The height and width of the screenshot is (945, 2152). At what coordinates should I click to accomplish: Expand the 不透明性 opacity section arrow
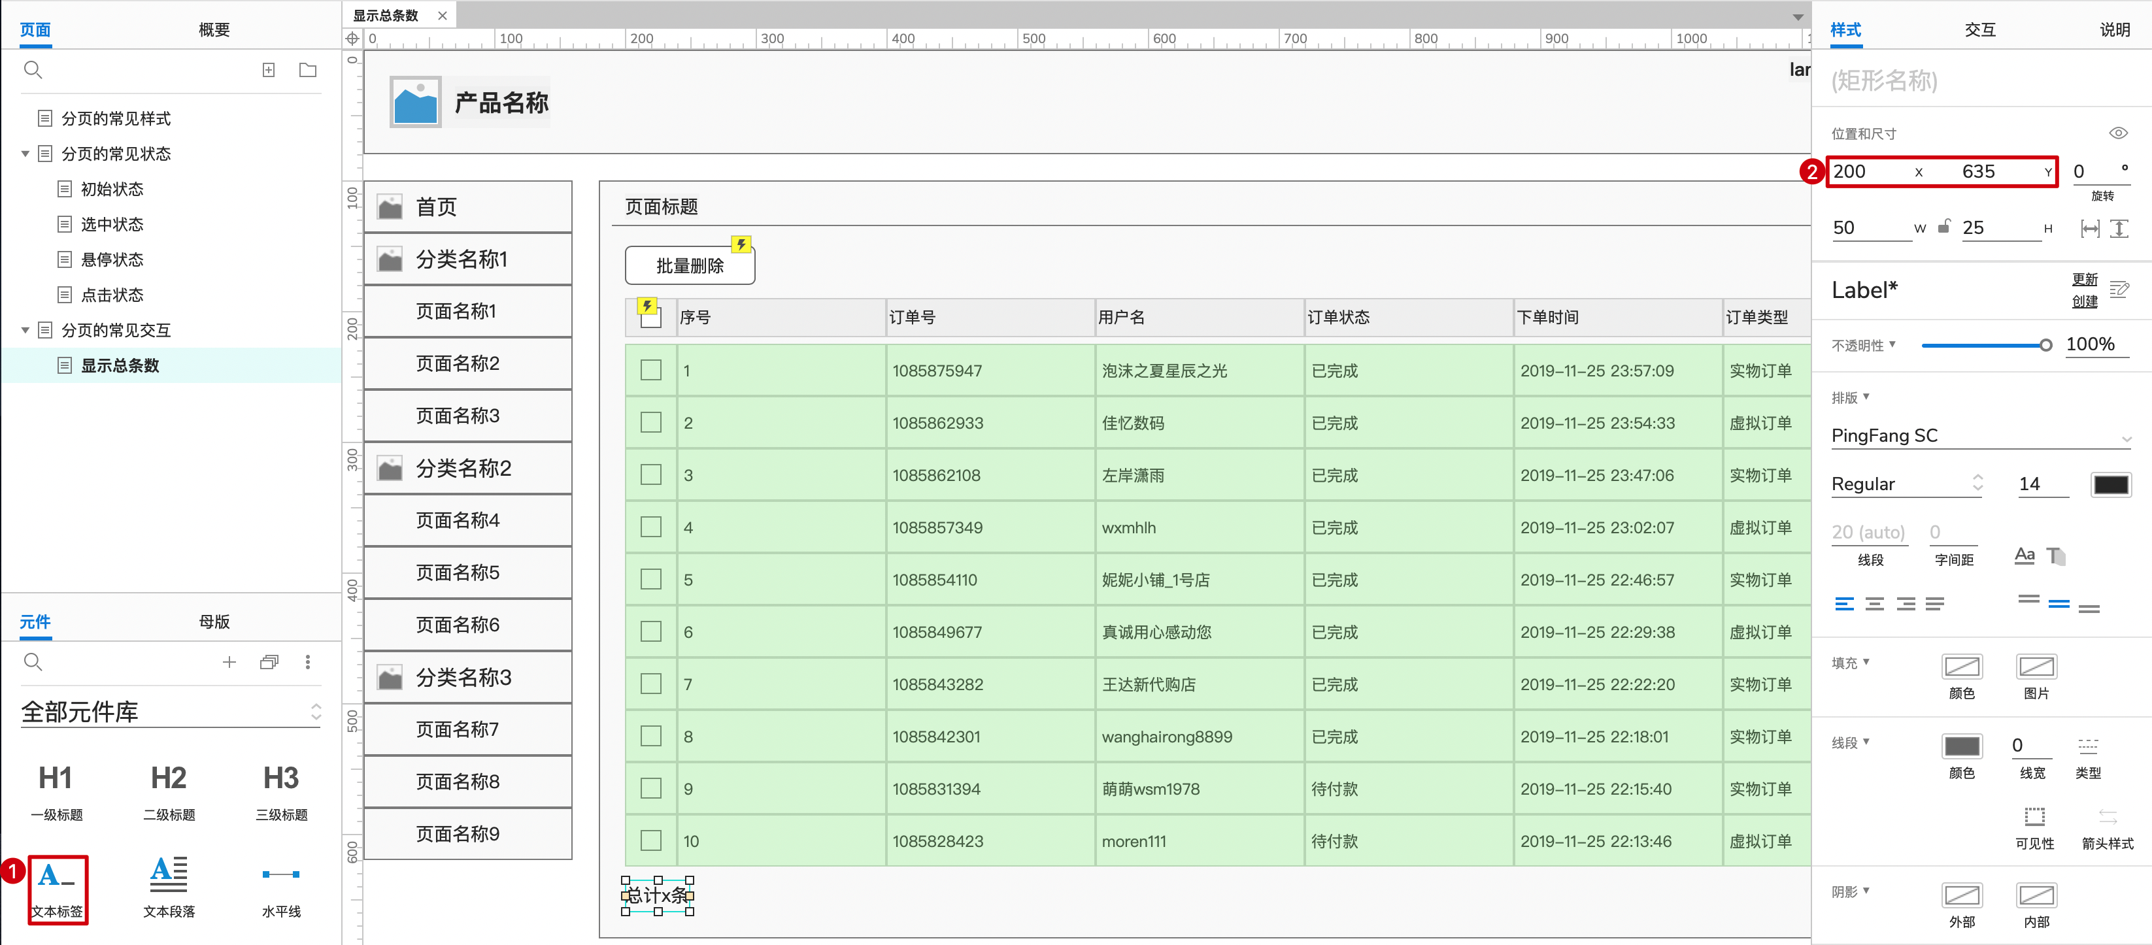[x=1892, y=344]
